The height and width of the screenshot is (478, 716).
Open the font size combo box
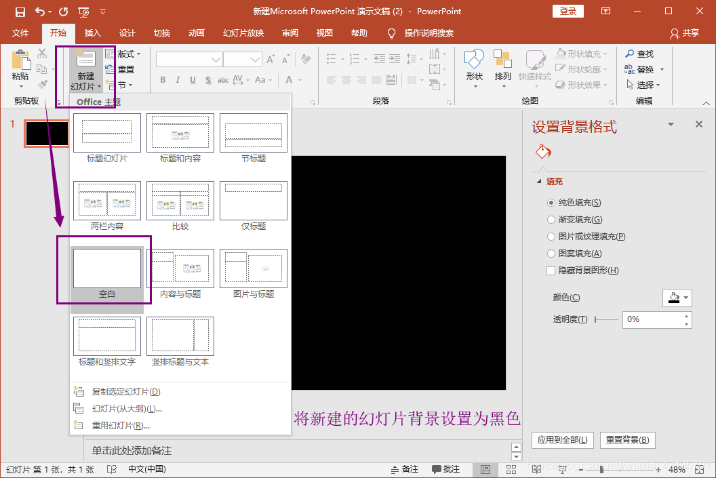click(x=243, y=60)
